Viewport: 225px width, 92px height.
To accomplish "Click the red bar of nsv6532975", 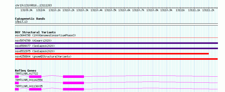I will 112,54.
